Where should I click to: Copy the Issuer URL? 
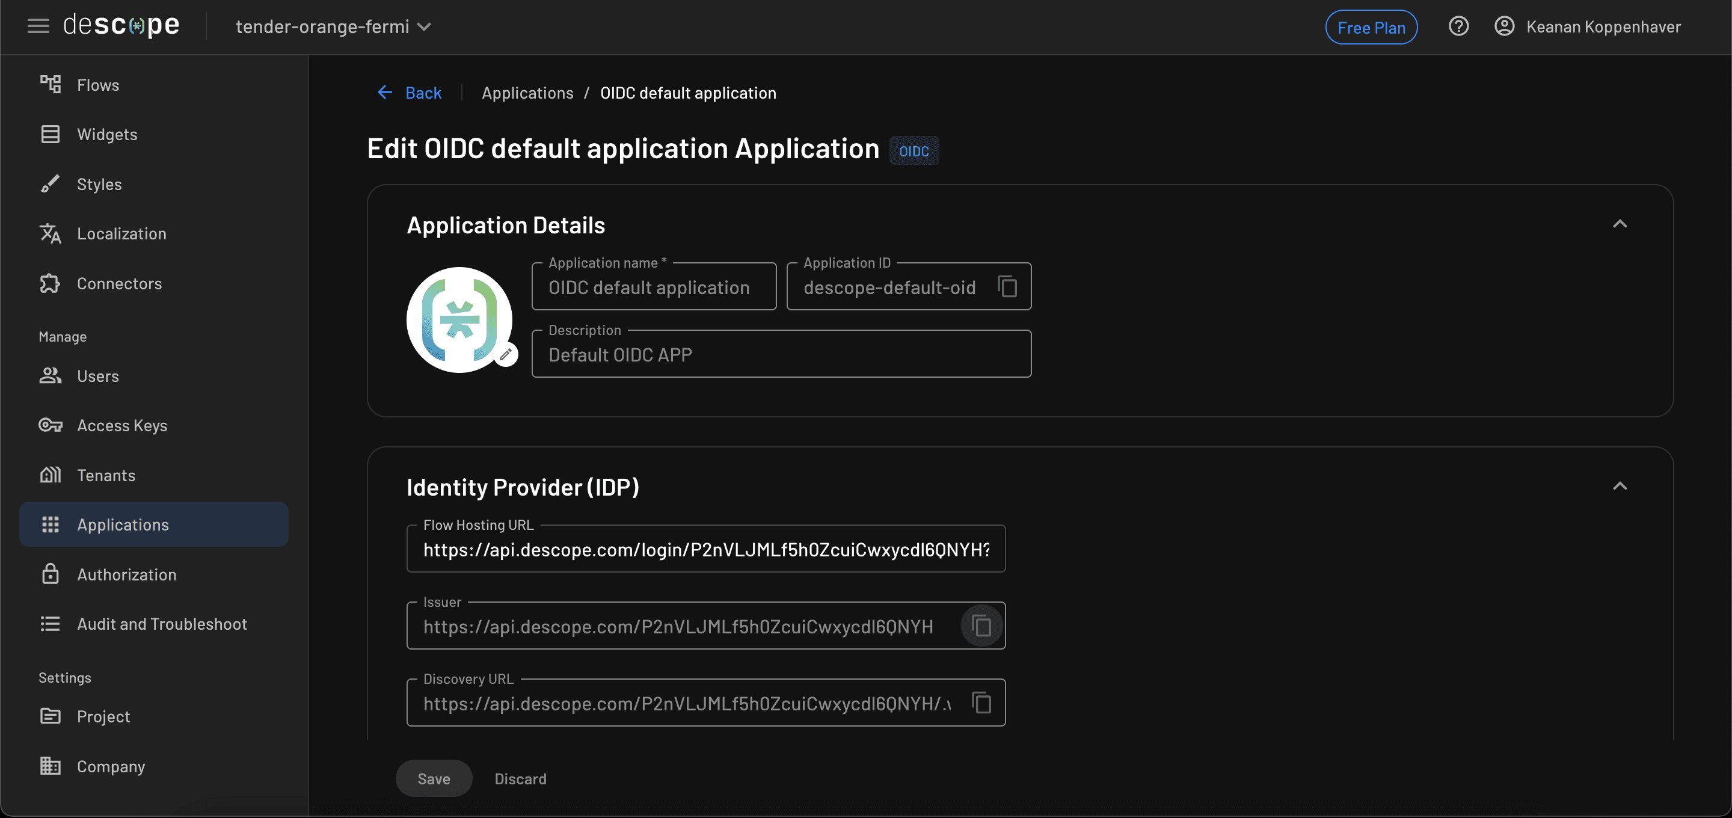click(x=981, y=626)
